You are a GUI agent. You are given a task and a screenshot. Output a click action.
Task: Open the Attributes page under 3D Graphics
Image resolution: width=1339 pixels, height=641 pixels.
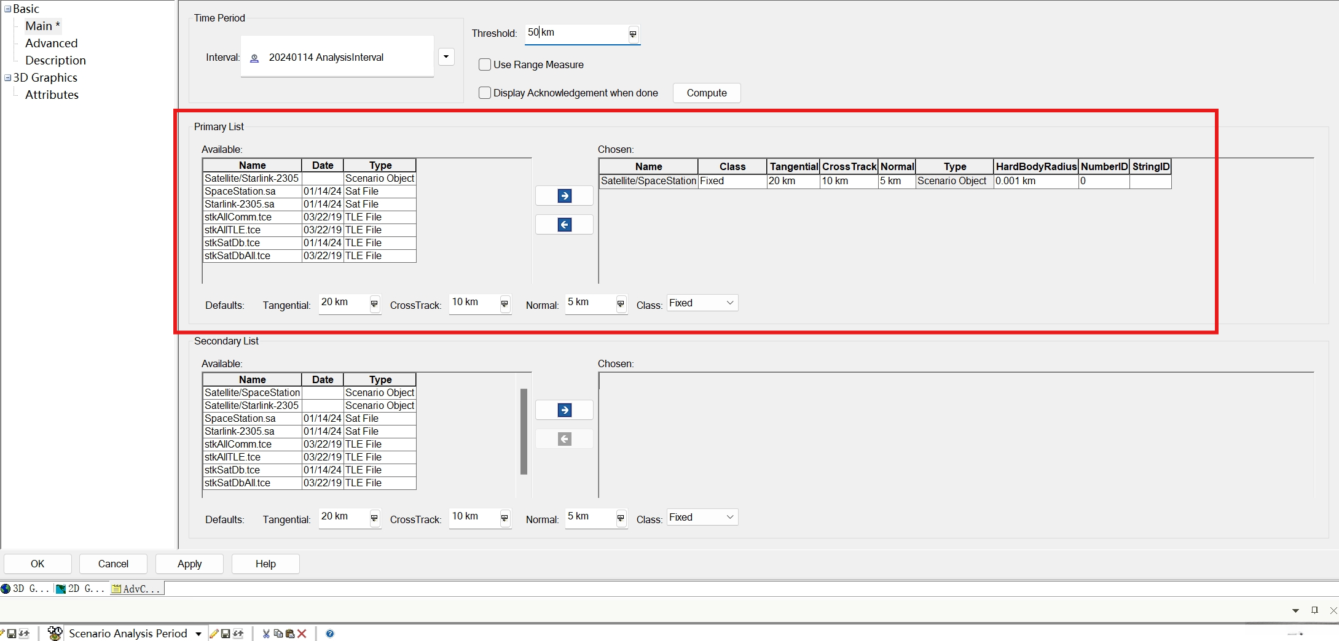[52, 95]
